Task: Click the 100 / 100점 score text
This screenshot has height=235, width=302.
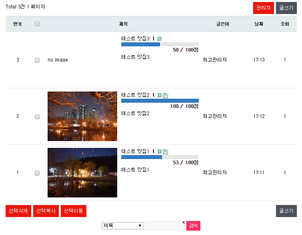Action: click(x=184, y=106)
